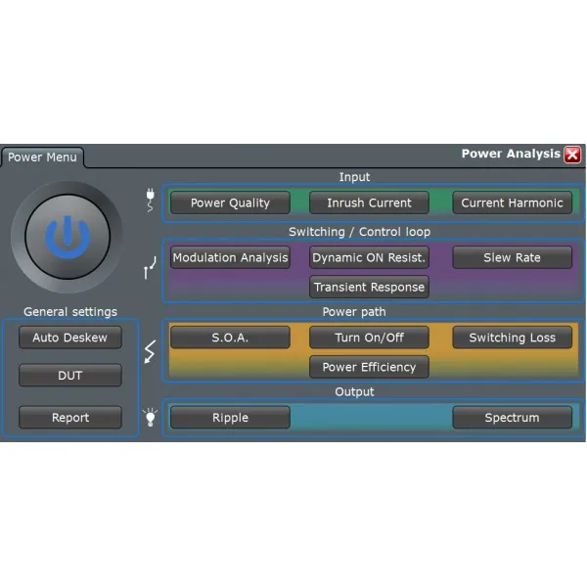Screen dimensions: 587x587
Task: Select Transient Response analysis
Action: 369,287
